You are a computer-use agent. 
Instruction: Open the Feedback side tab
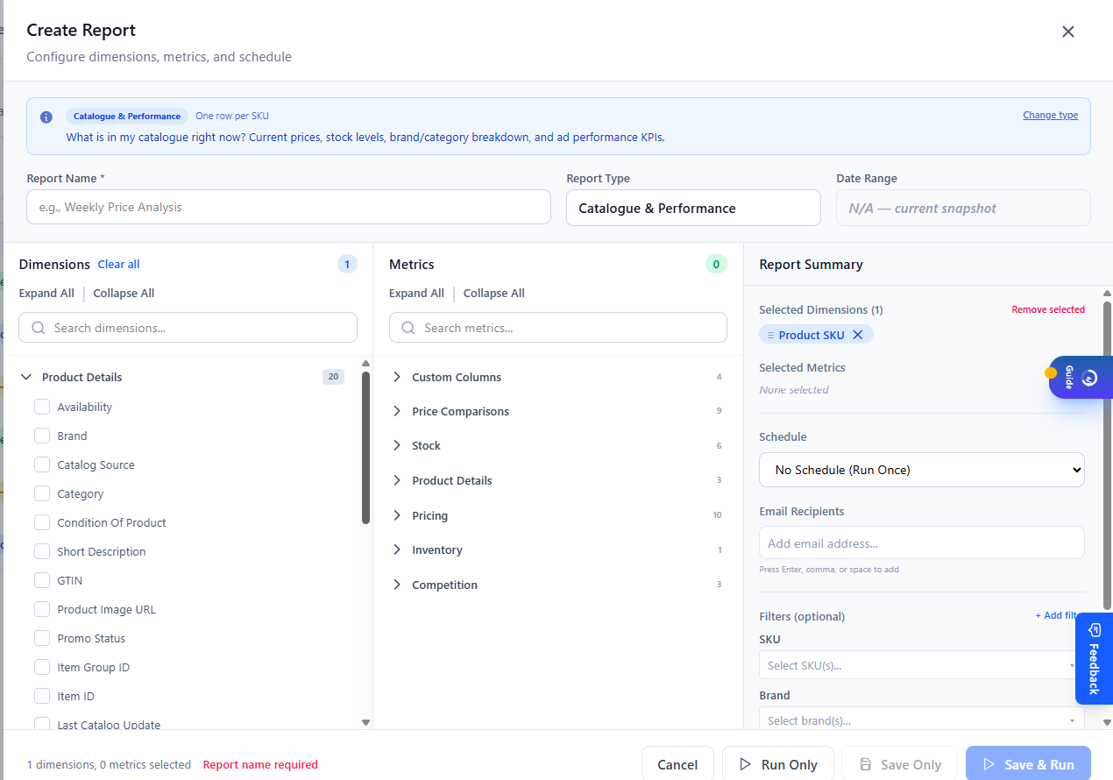[1094, 658]
